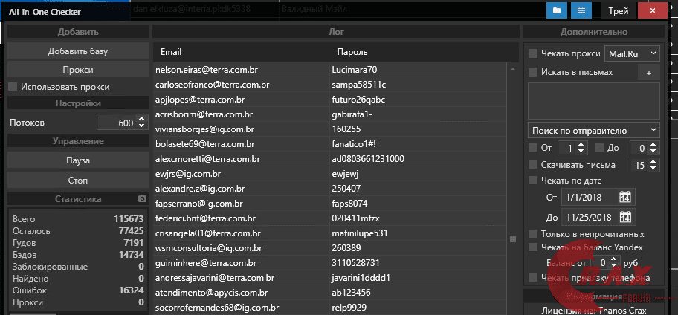The width and height of the screenshot is (678, 315).
Task: Click the log scrollbar thumb
Action: [x=513, y=239]
